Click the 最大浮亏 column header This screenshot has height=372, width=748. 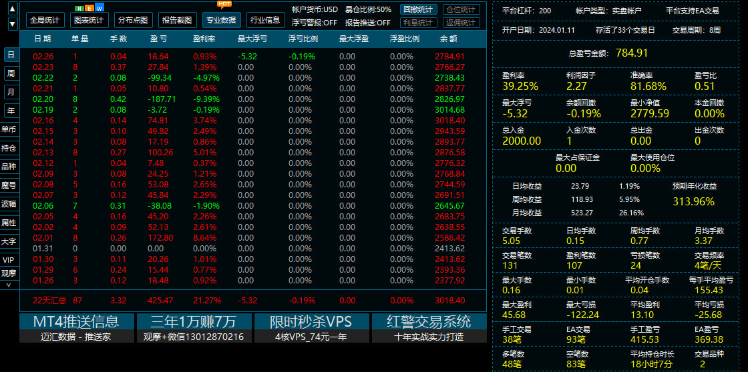[x=252, y=39]
